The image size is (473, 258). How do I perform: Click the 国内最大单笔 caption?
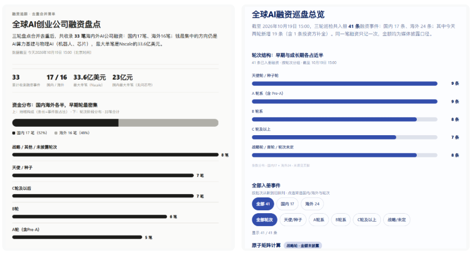pyautogui.click(x=132, y=85)
